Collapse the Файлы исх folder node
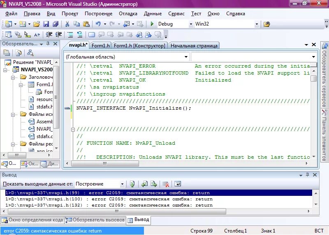 coord(13,115)
